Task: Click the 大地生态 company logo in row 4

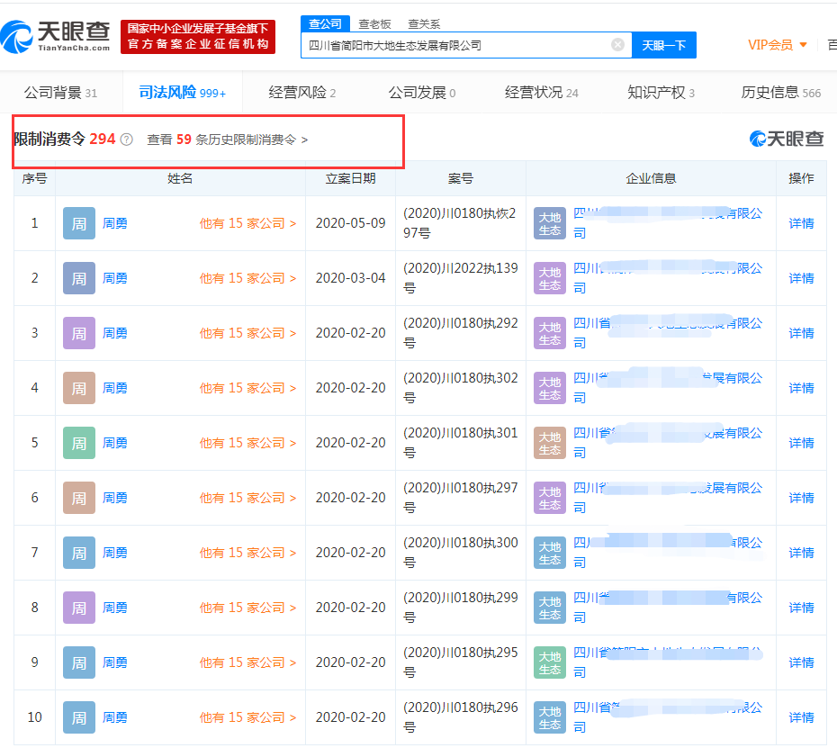Action: coord(550,388)
